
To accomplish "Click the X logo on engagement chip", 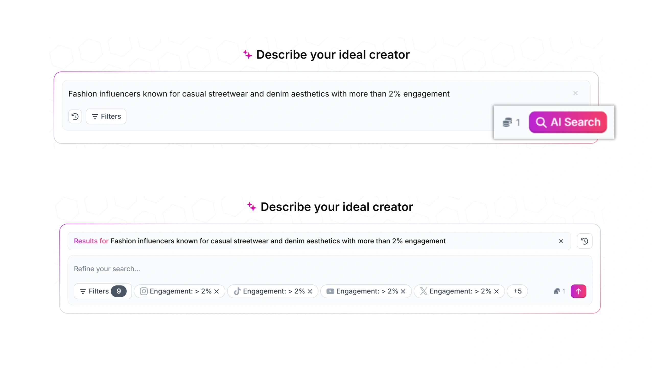I will (x=423, y=291).
